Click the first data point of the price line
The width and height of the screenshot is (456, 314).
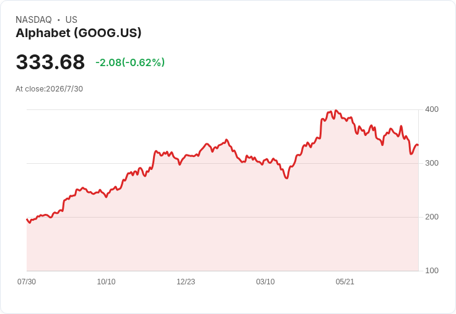27,219
